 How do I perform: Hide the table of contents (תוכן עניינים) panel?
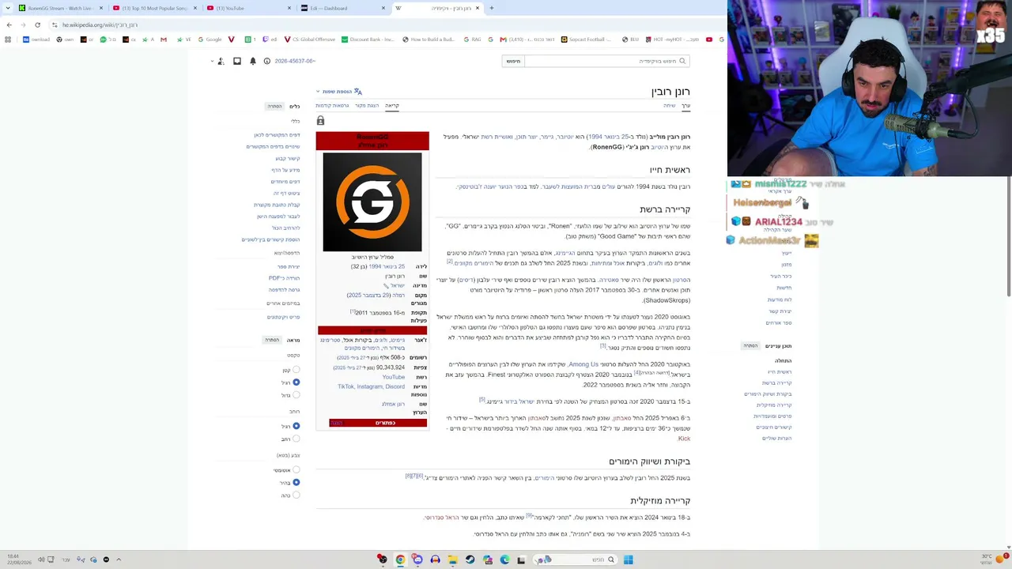click(x=750, y=346)
